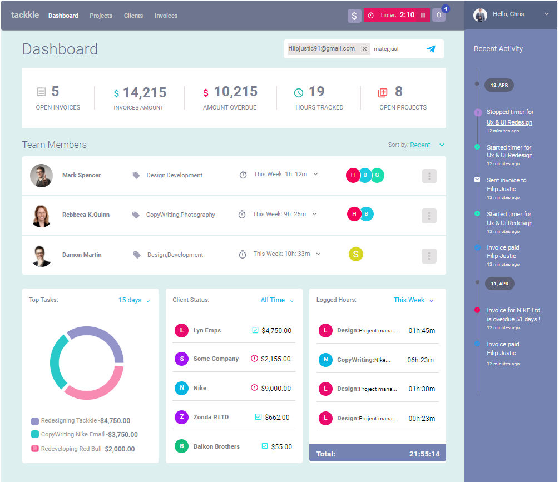Image resolution: width=559 pixels, height=482 pixels.
Task: Open Filip Justic link under Sent invoice to
Action: 501,189
